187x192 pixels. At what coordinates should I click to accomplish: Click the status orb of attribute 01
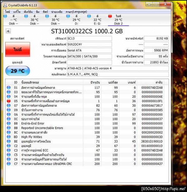(9, 88)
